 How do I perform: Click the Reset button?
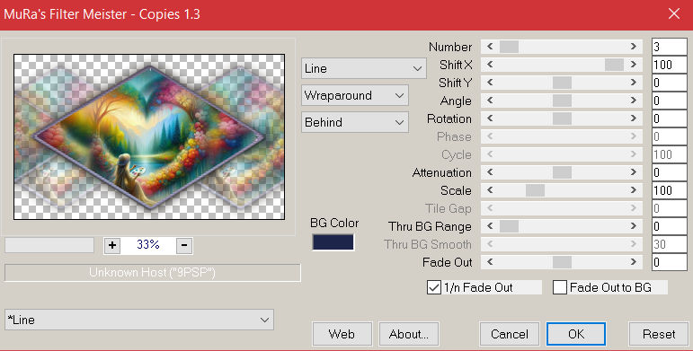659,334
